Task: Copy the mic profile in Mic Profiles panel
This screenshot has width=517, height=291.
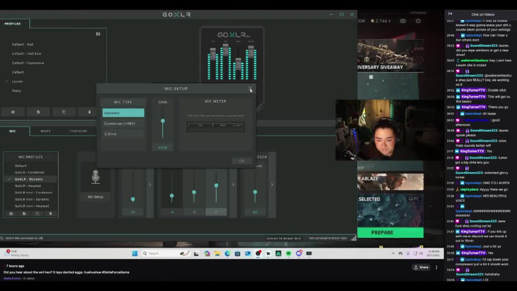Action: 37,213
